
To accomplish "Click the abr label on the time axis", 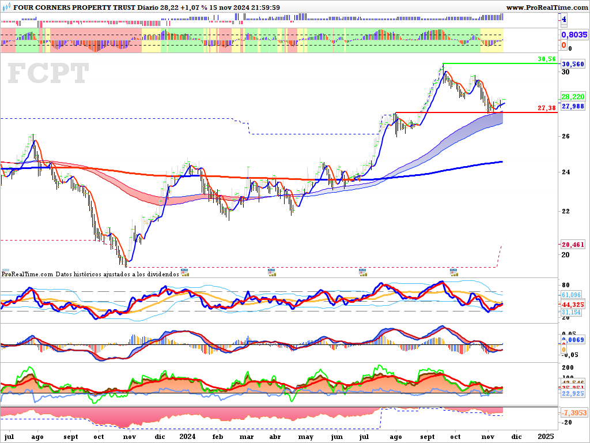I will point(275,437).
